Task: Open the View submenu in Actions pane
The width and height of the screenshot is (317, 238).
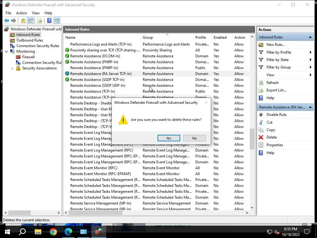Action: [x=285, y=75]
